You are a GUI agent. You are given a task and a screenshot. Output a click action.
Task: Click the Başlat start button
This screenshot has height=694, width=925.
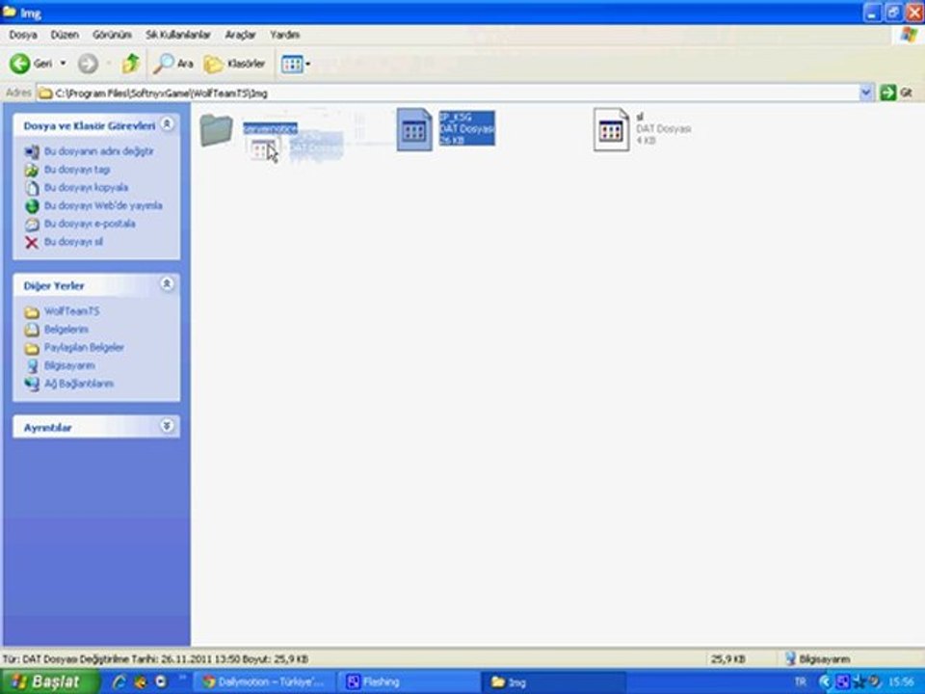tap(47, 681)
